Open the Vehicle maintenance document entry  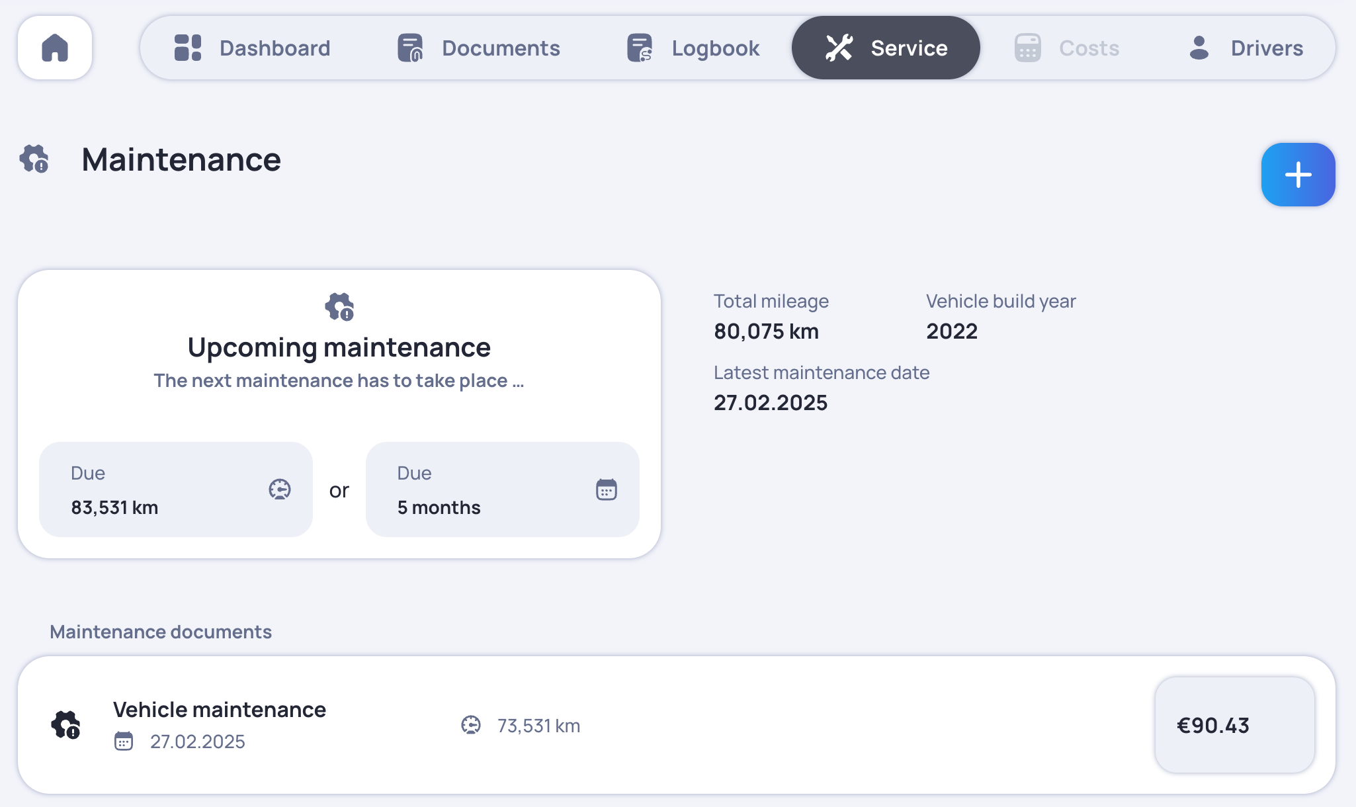pos(220,710)
